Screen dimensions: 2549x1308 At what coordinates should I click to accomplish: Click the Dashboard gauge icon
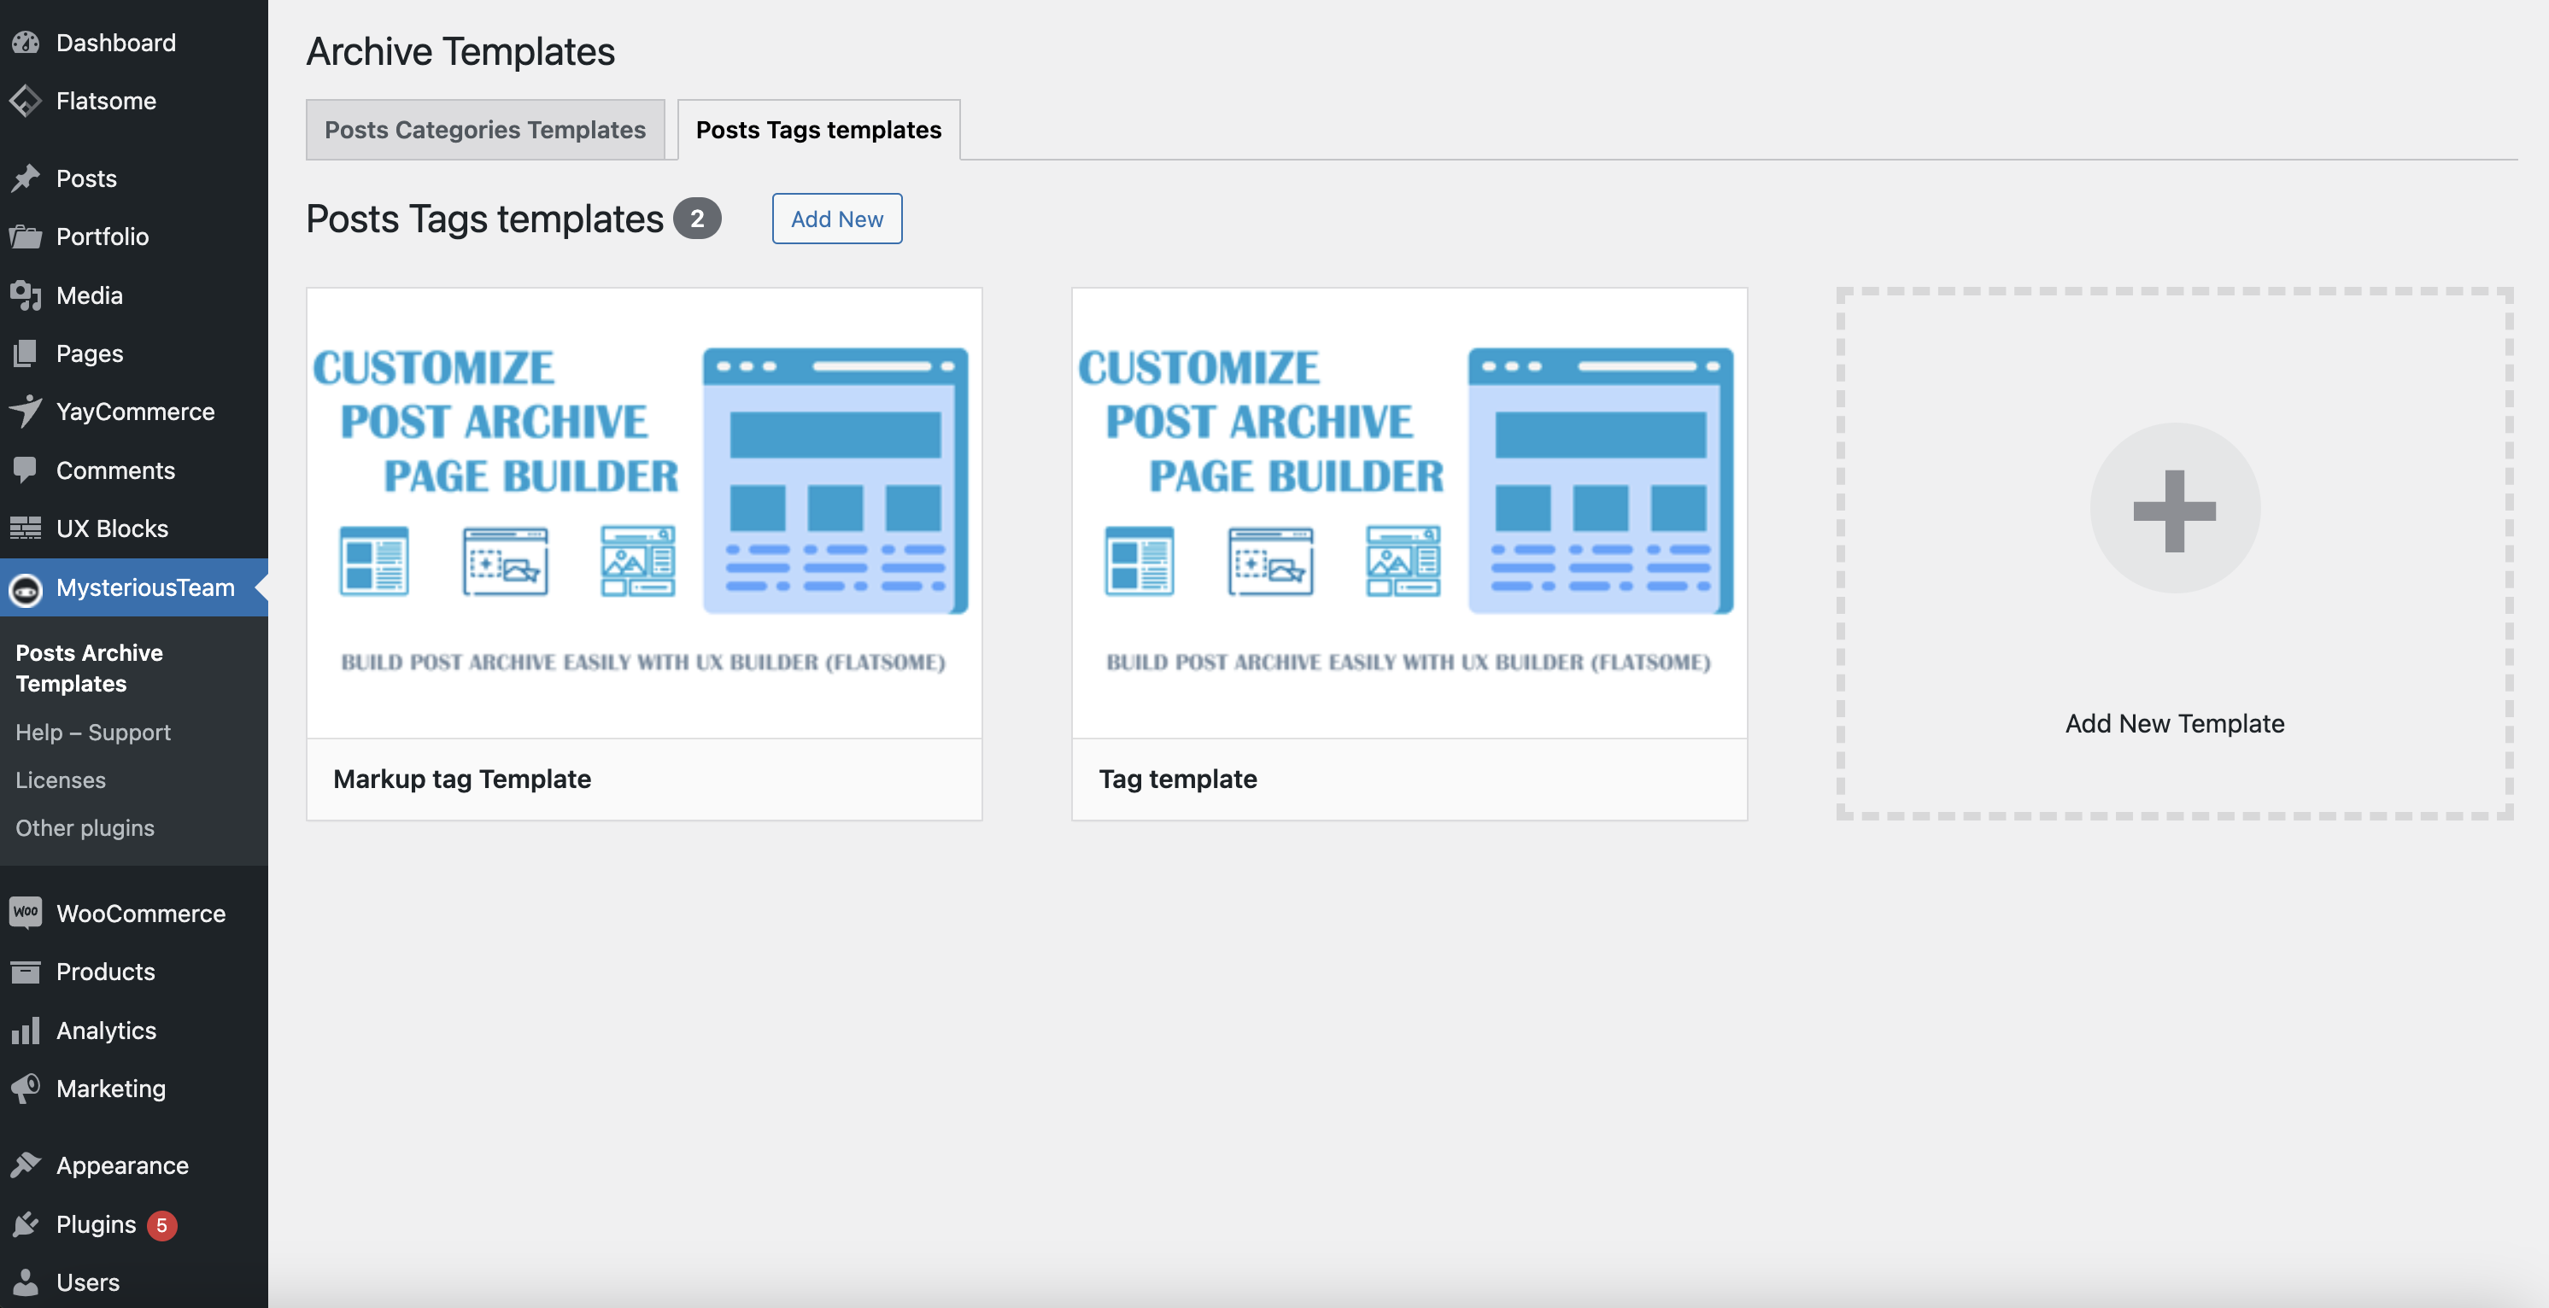click(26, 43)
